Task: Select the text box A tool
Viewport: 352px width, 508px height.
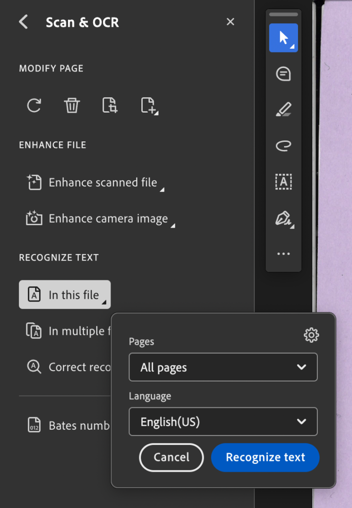Action: 284,182
